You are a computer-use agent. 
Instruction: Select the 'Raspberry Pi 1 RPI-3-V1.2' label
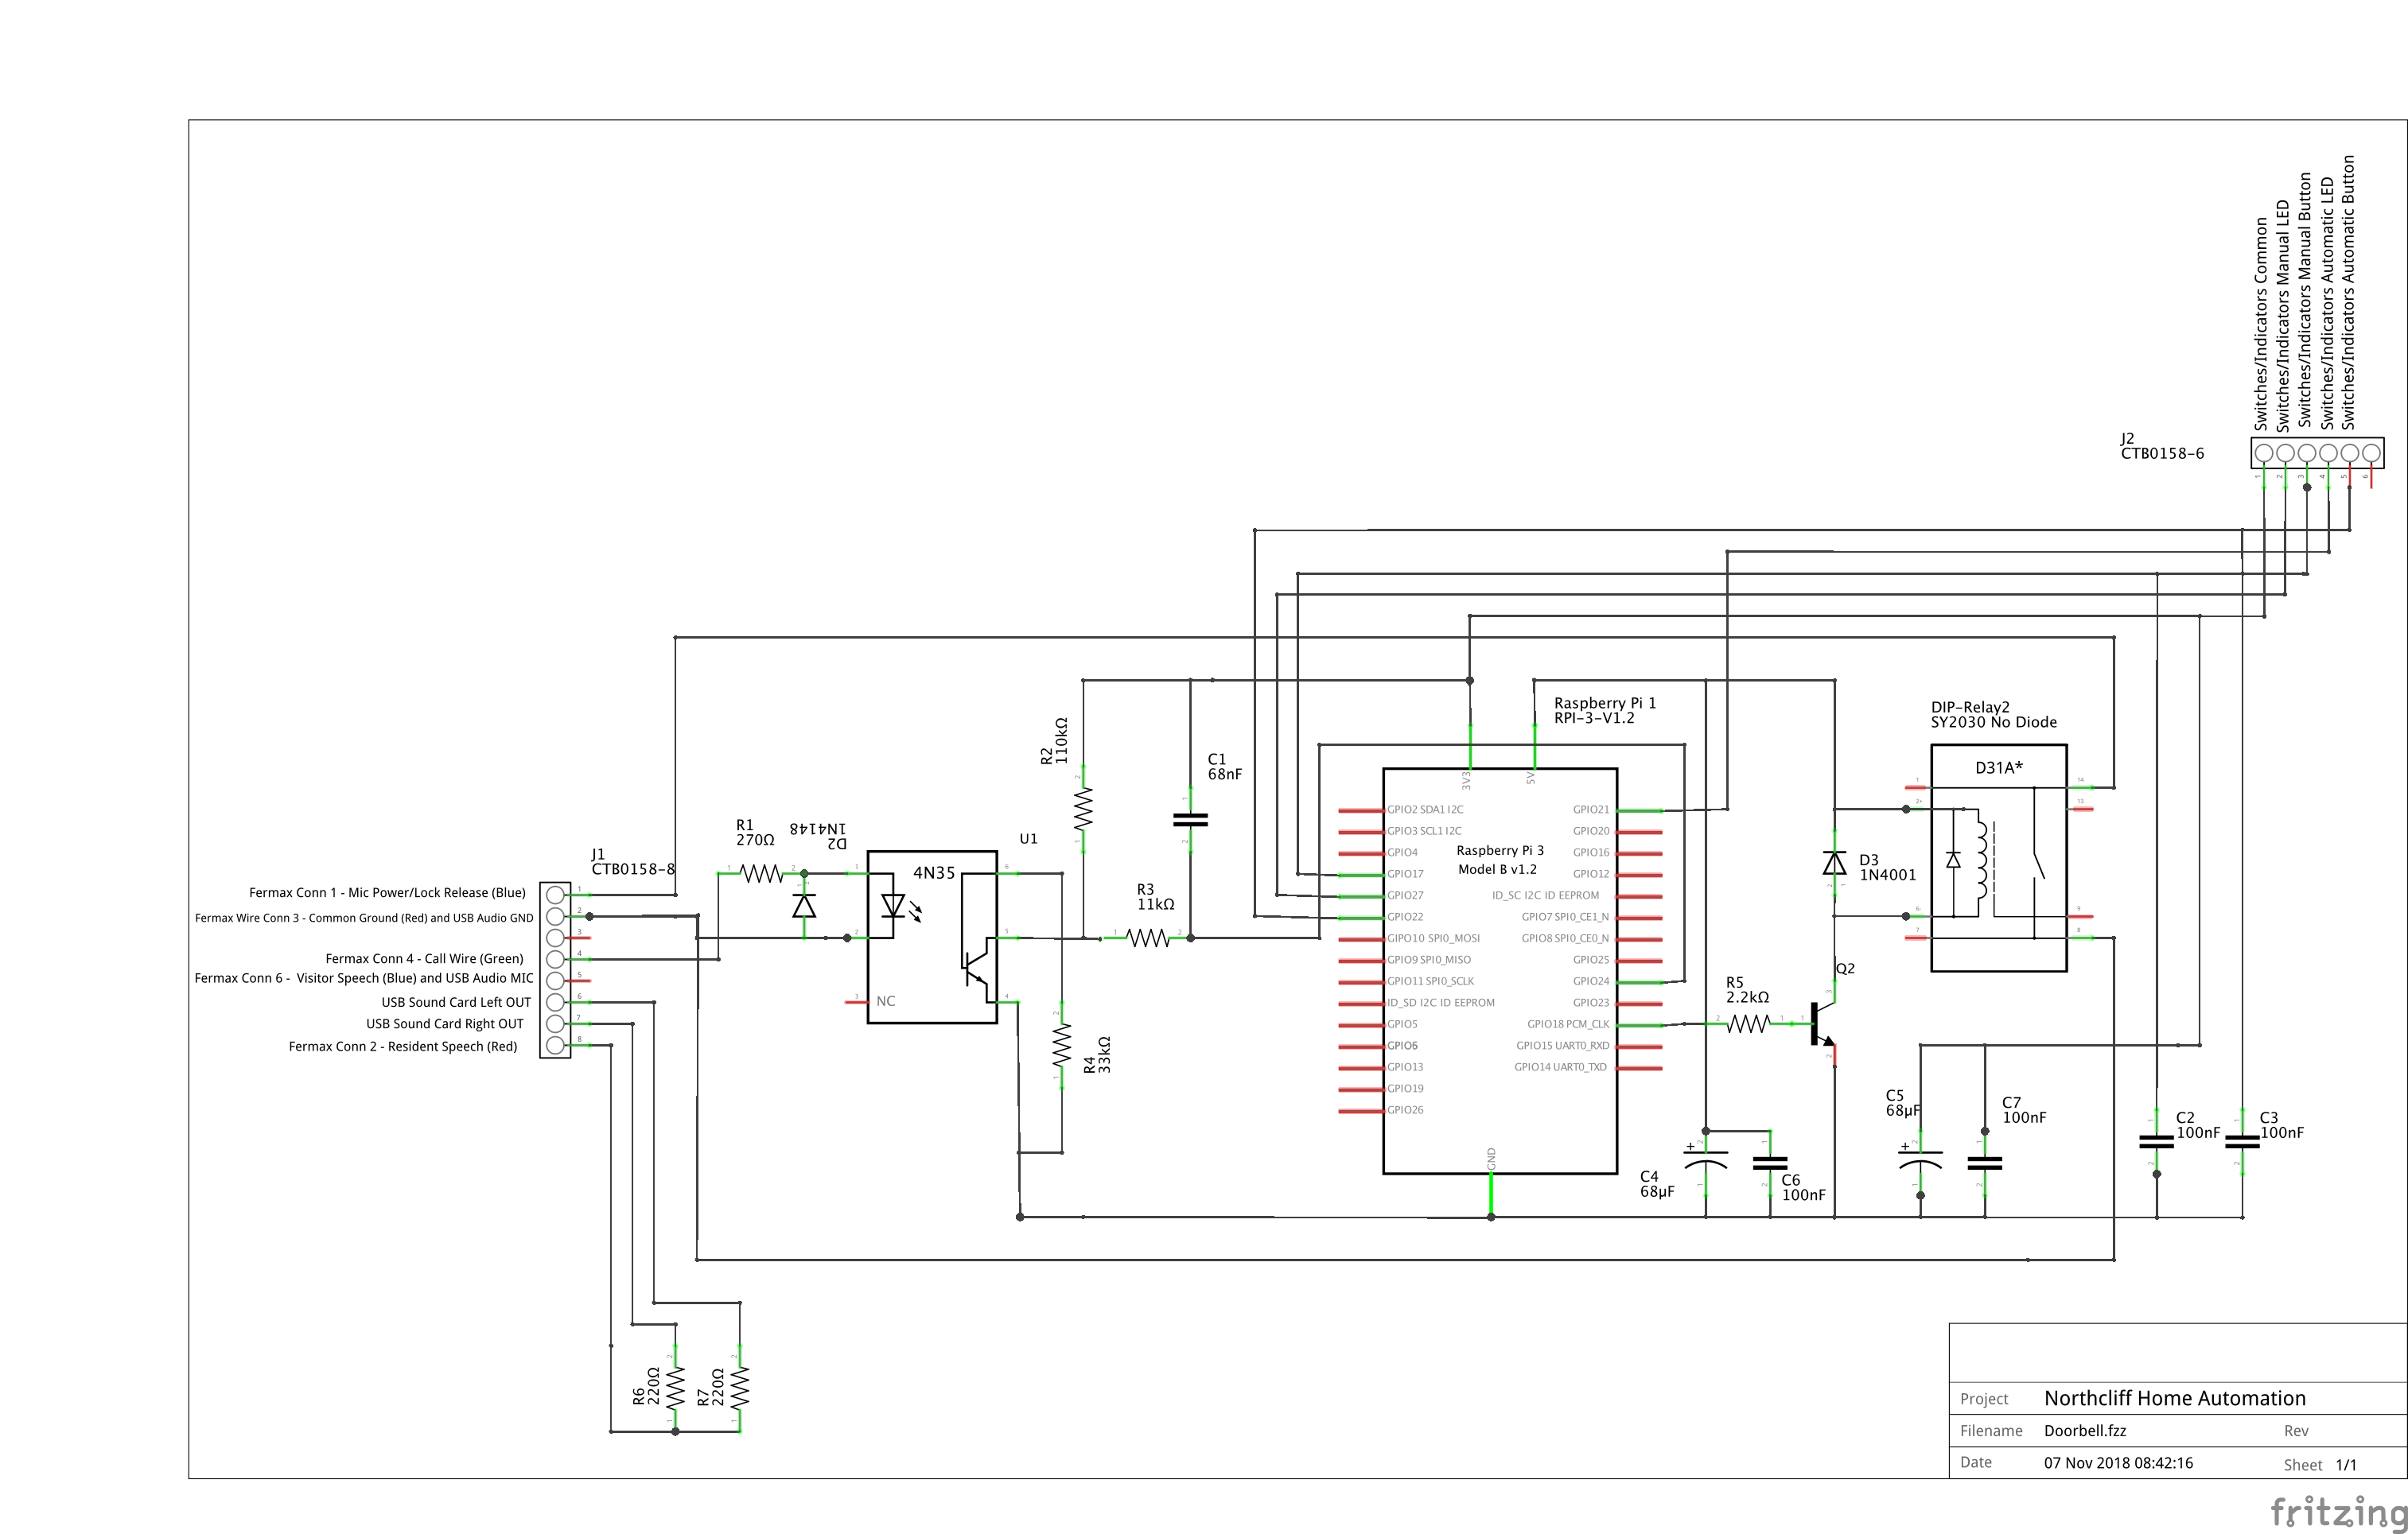click(1605, 710)
